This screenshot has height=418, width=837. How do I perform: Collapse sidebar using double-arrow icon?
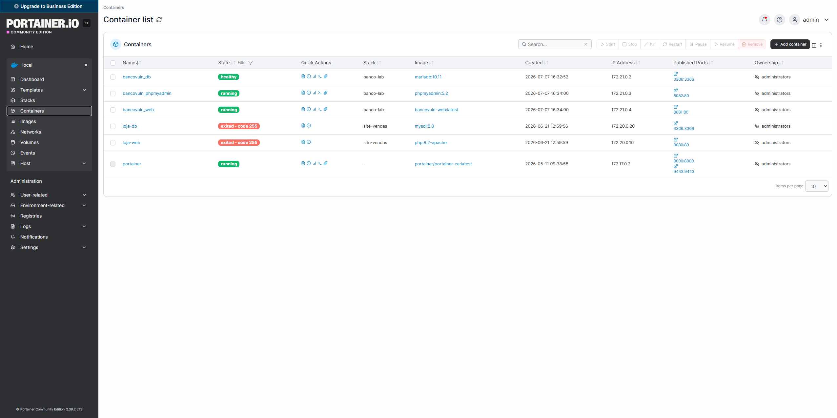point(87,23)
